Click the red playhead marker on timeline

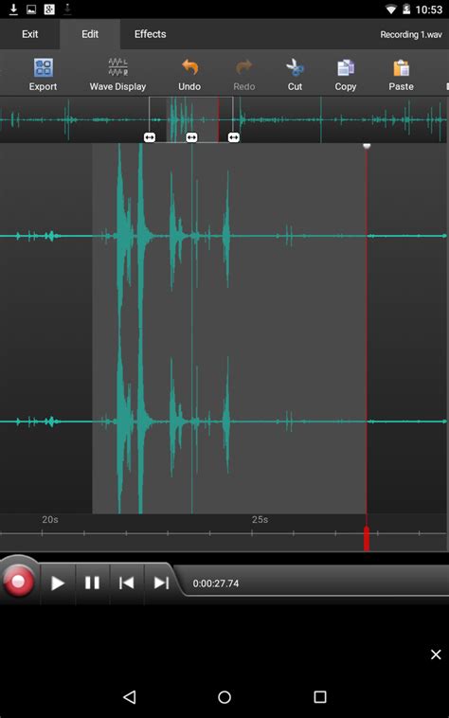coord(367,538)
